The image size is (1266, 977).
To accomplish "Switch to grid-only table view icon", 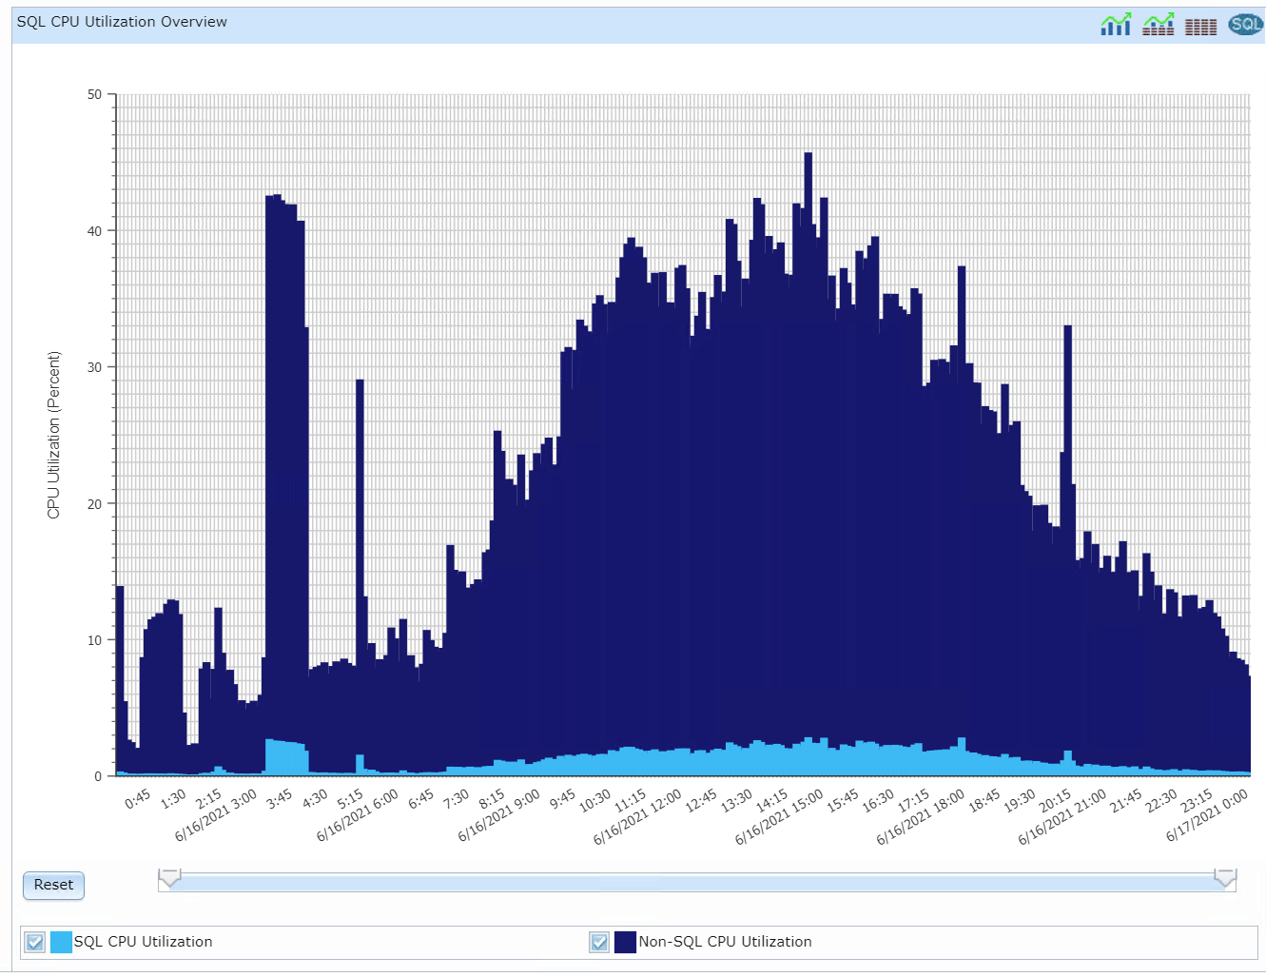I will pos(1200,27).
